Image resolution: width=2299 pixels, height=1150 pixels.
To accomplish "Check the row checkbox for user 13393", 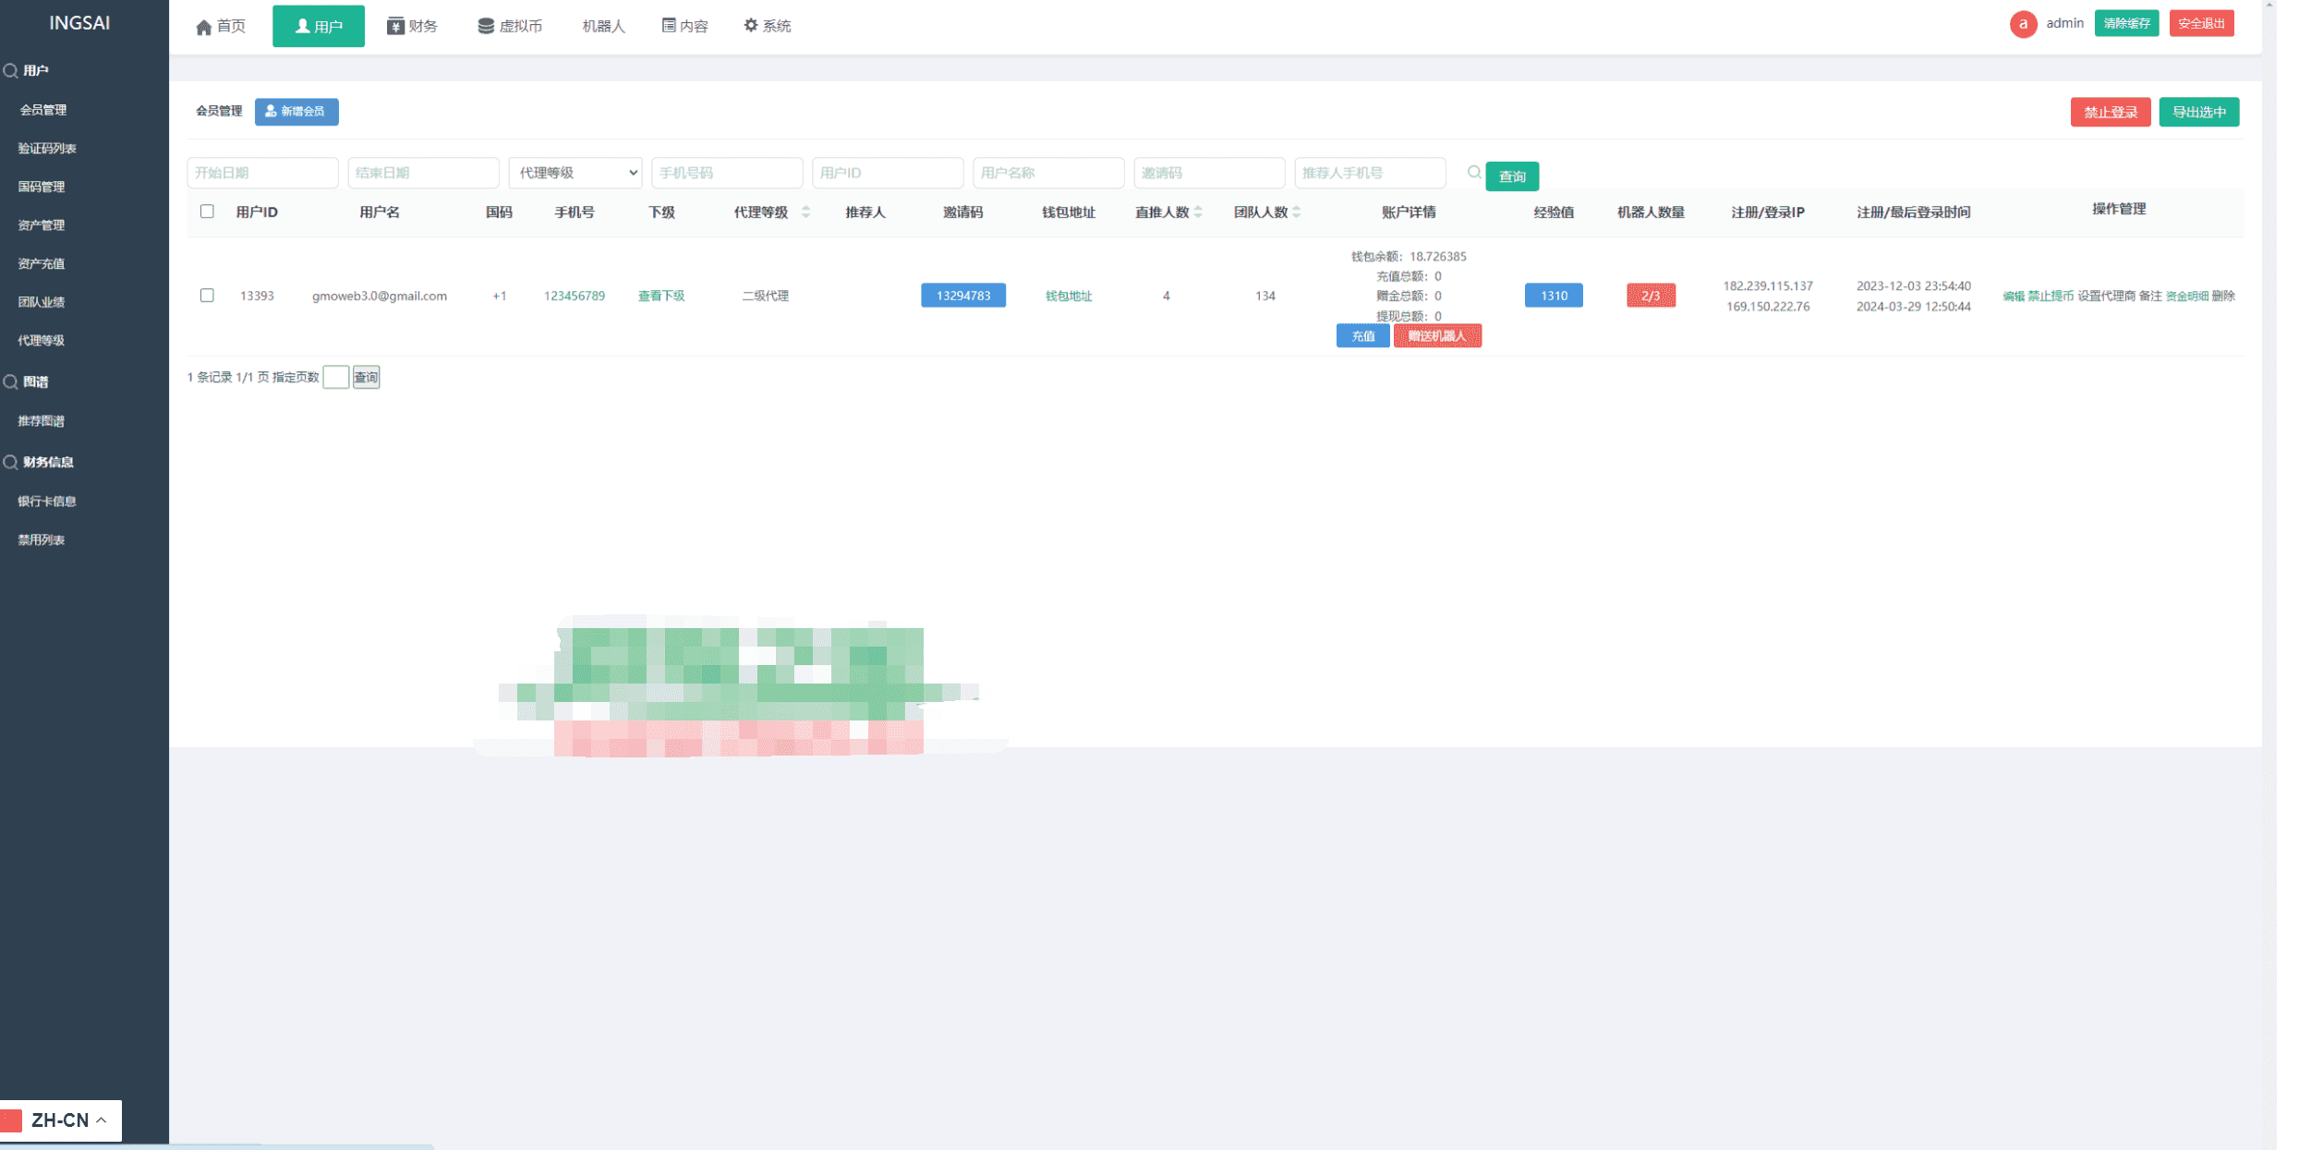I will 207,296.
